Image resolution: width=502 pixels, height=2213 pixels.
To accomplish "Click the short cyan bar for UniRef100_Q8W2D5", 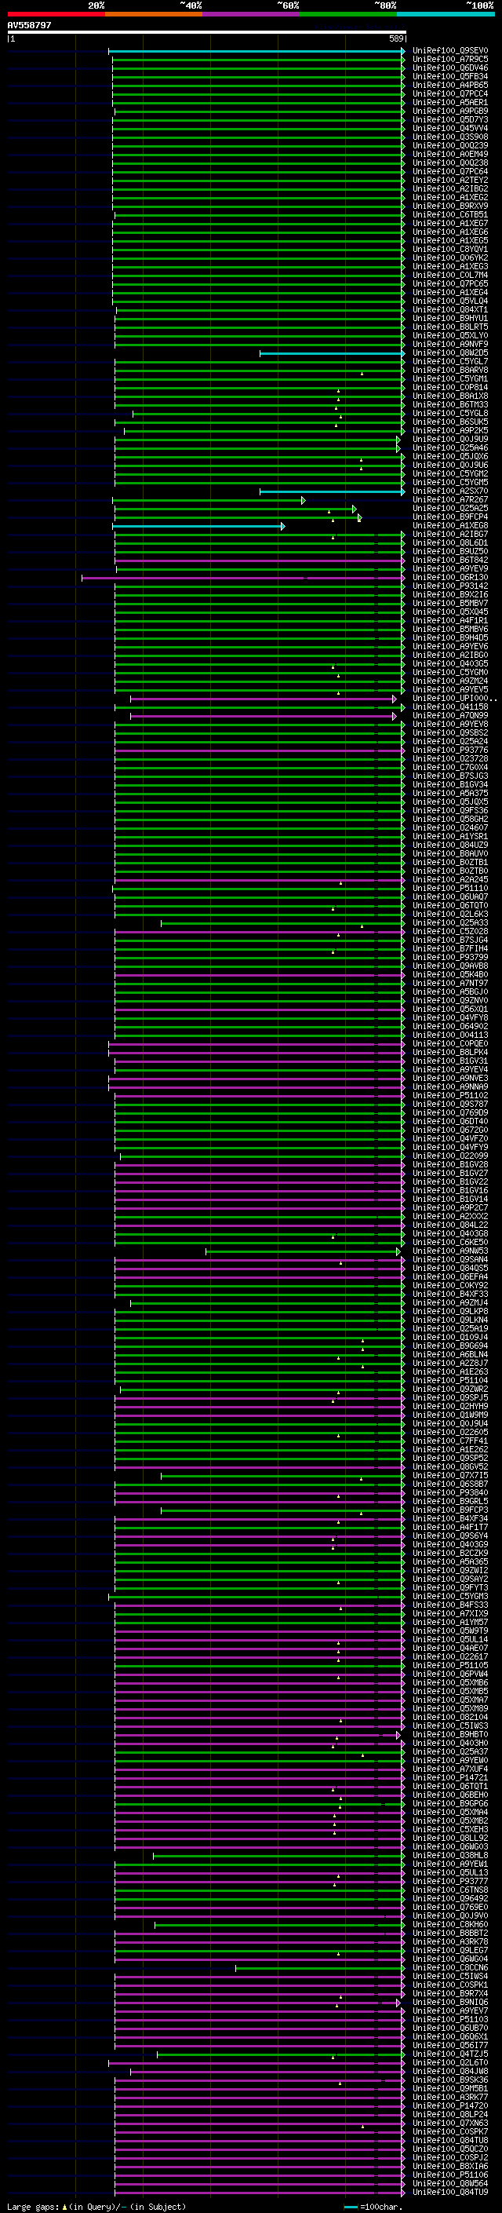I will [x=332, y=353].
